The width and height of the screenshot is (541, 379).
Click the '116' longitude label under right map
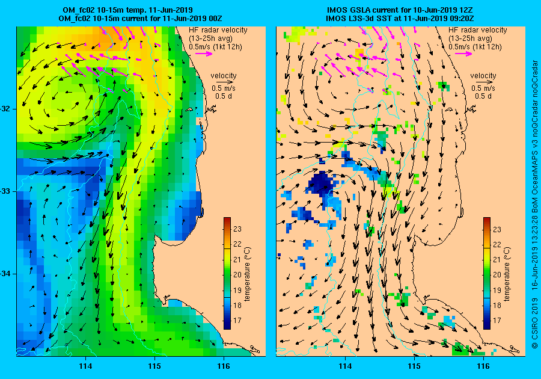click(483, 366)
